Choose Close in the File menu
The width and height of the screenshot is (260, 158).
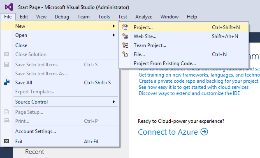pyautogui.click(x=60, y=45)
